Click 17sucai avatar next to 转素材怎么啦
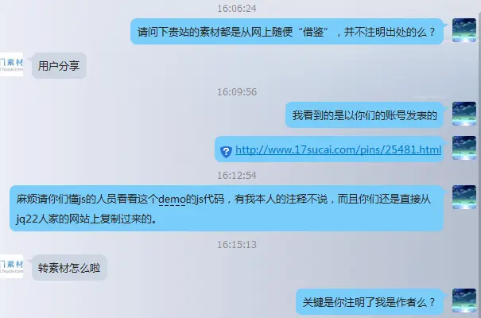481x318 pixels. (x=11, y=266)
